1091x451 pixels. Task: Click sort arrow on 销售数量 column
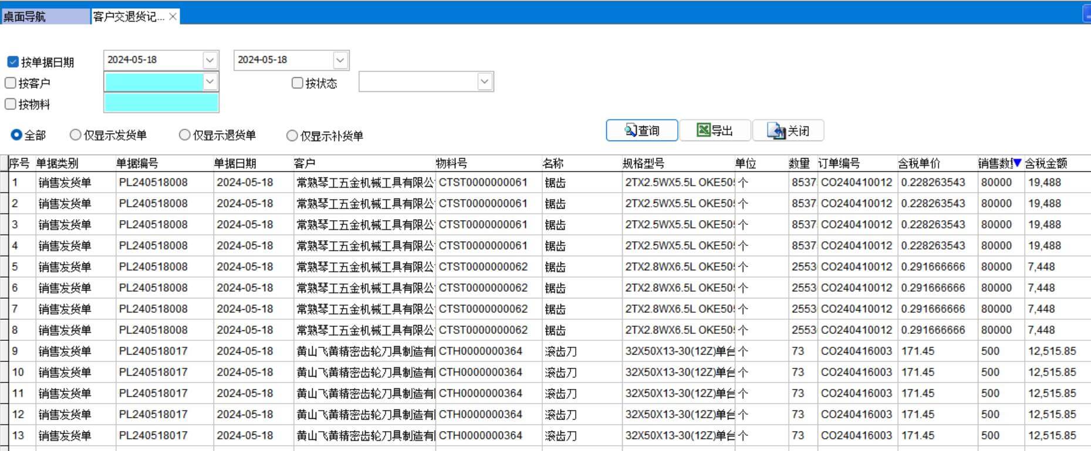pyautogui.click(x=1017, y=163)
